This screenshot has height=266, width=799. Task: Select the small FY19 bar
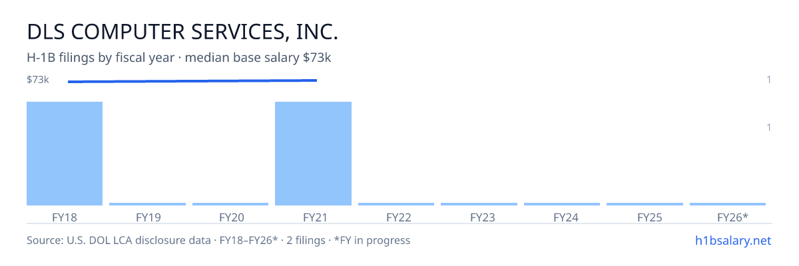click(x=147, y=204)
